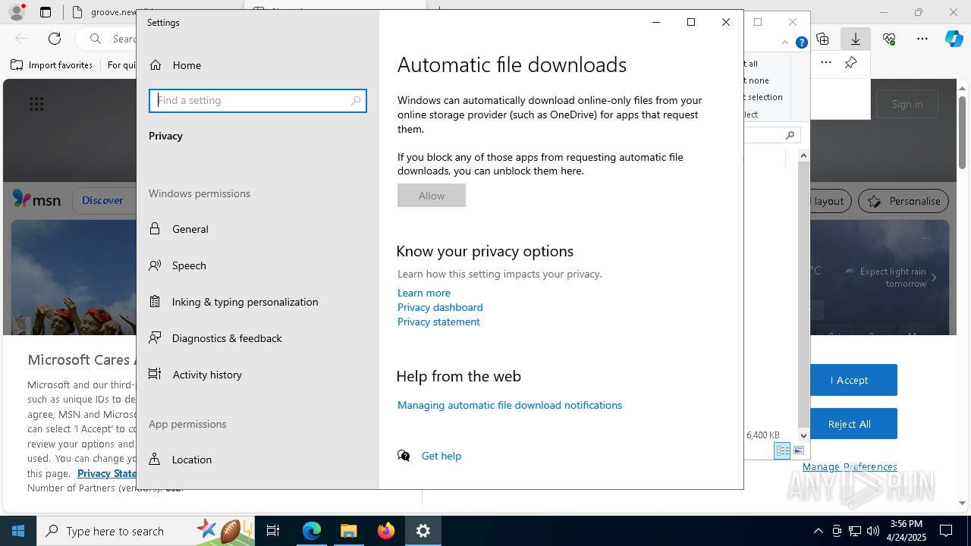Image resolution: width=971 pixels, height=546 pixels.
Task: Open Microsoft Edge from taskbar
Action: click(x=312, y=531)
